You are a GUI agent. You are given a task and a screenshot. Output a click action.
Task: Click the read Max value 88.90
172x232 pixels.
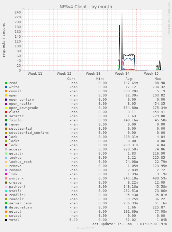[x=160, y=83]
